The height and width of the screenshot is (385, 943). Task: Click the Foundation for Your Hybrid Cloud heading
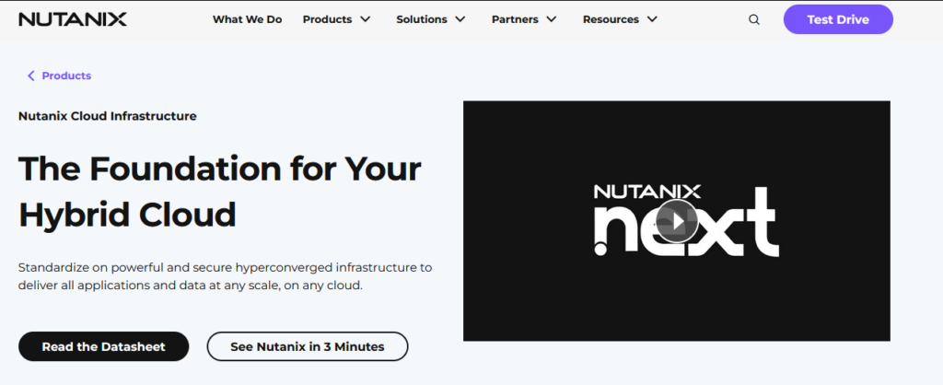pos(219,192)
